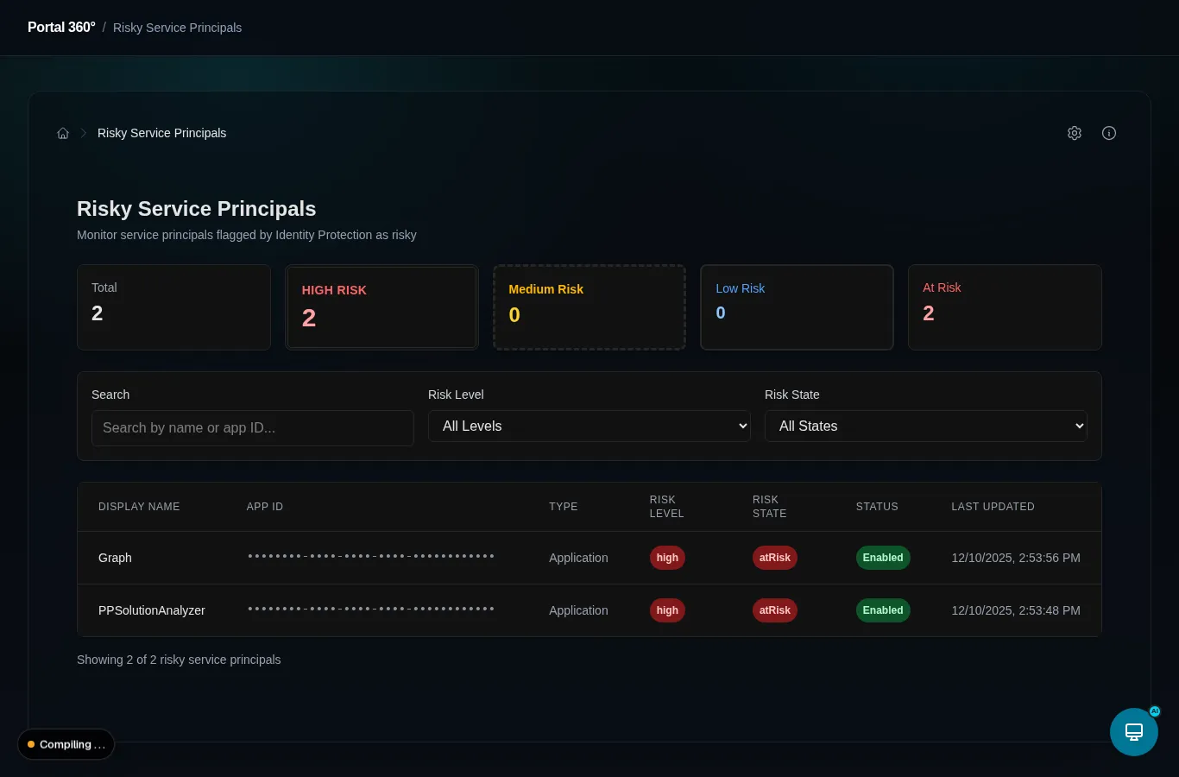This screenshot has width=1179, height=777.
Task: Click the masked app ID for Graph
Action: tap(371, 556)
